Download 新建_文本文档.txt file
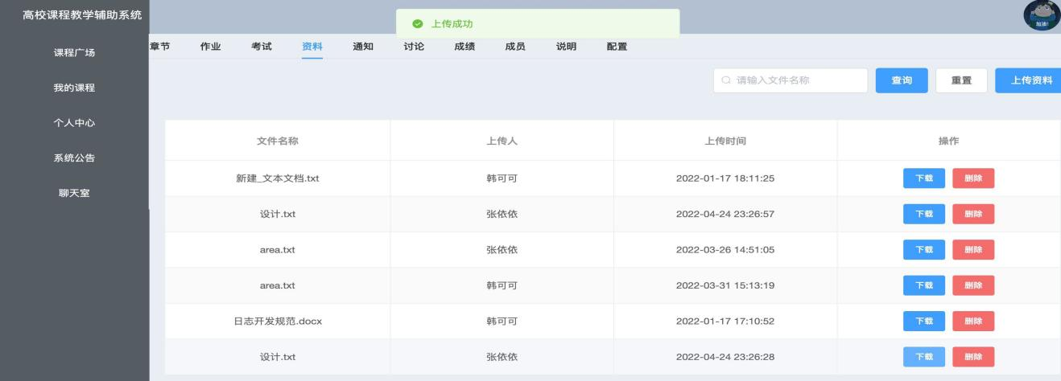The height and width of the screenshot is (381, 1061). [x=923, y=178]
